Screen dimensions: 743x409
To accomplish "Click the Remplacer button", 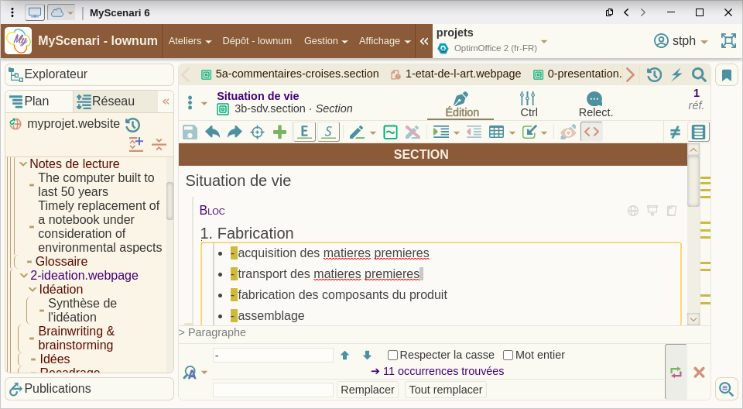I will point(367,390).
